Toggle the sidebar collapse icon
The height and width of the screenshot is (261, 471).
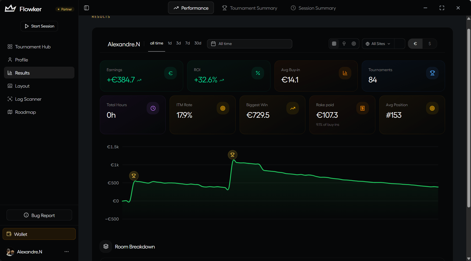click(x=86, y=8)
